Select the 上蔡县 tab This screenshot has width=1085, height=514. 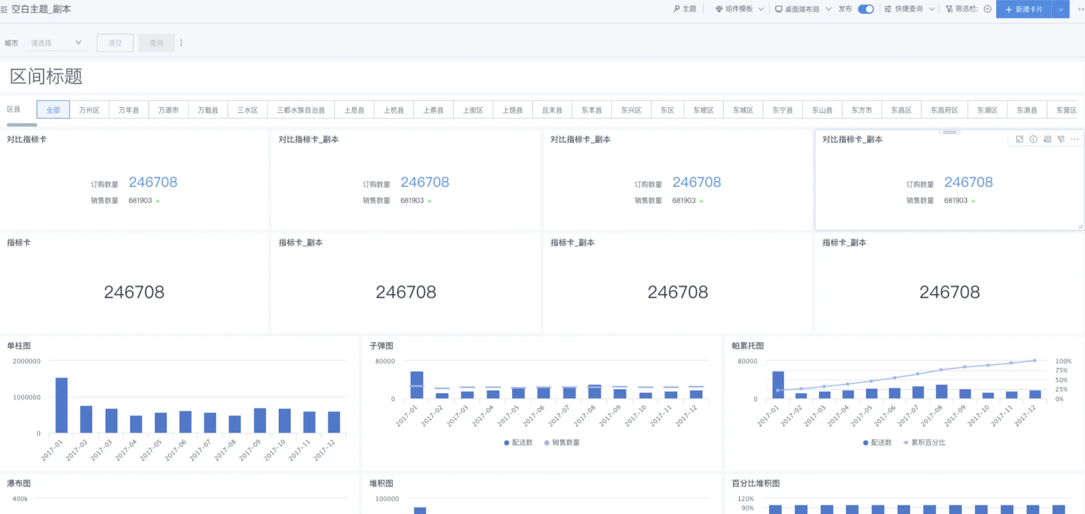tap(433, 110)
